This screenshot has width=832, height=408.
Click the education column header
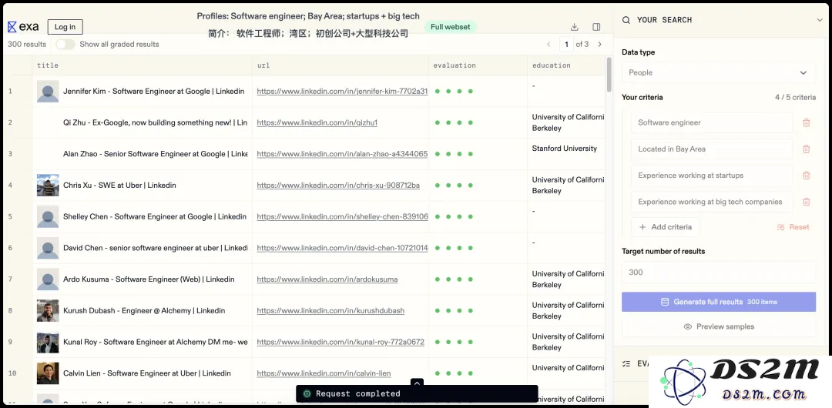point(566,65)
